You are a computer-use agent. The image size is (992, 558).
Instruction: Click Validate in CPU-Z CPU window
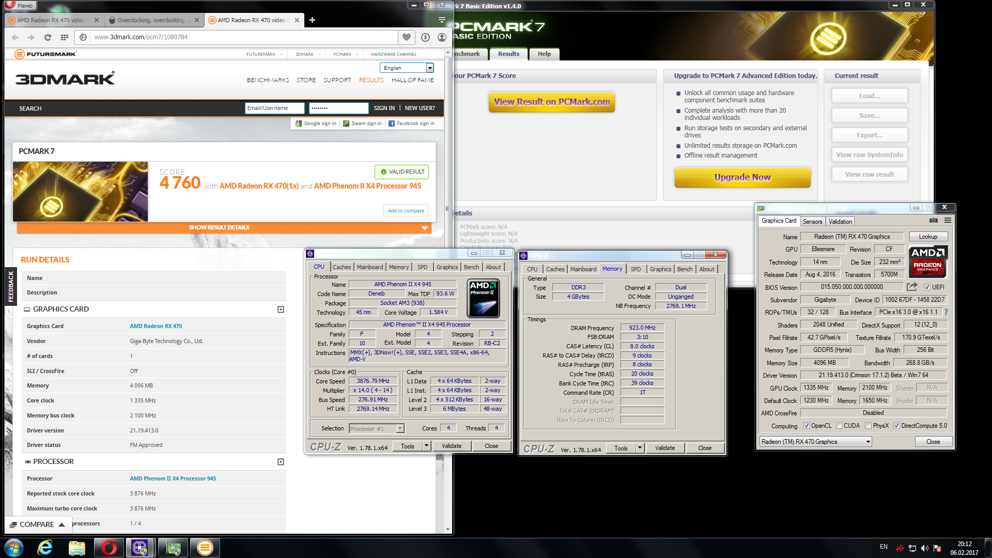[x=452, y=446]
